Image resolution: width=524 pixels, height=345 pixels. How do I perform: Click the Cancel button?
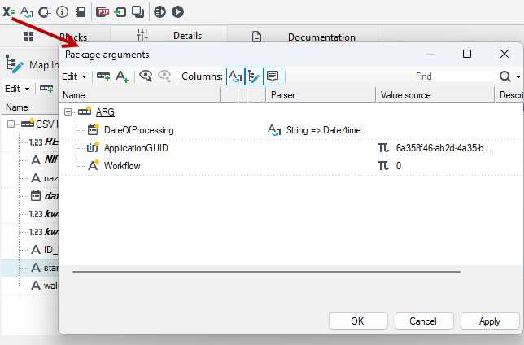pos(424,321)
